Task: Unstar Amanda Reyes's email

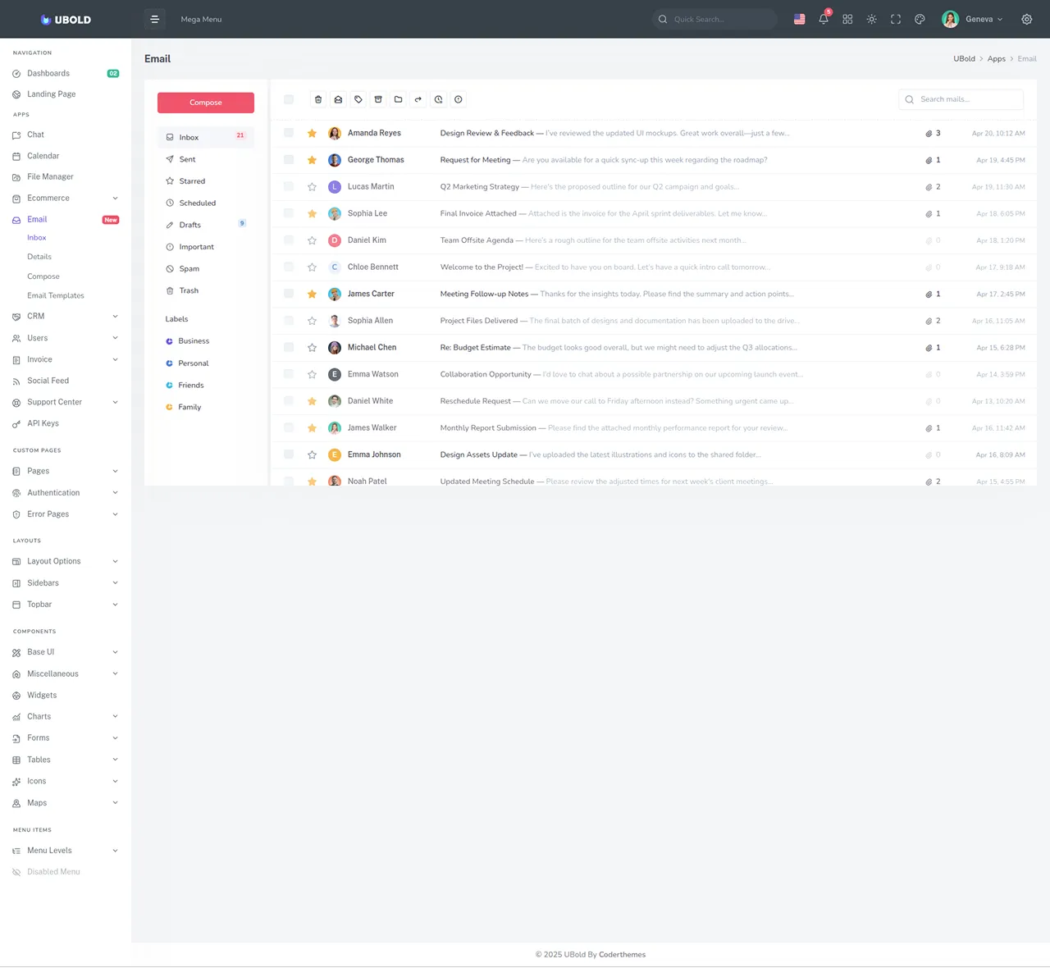Action: 312,133
